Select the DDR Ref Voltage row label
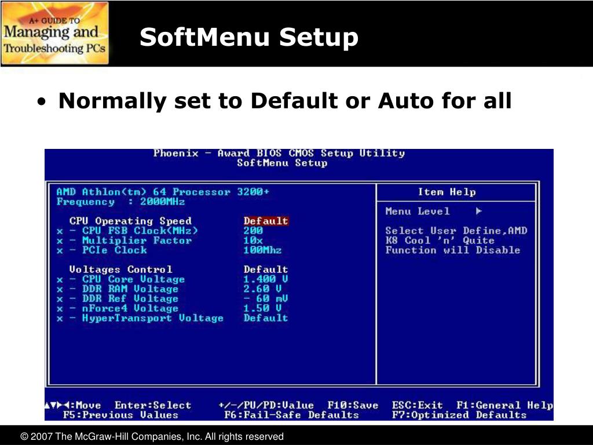 pyautogui.click(x=130, y=298)
